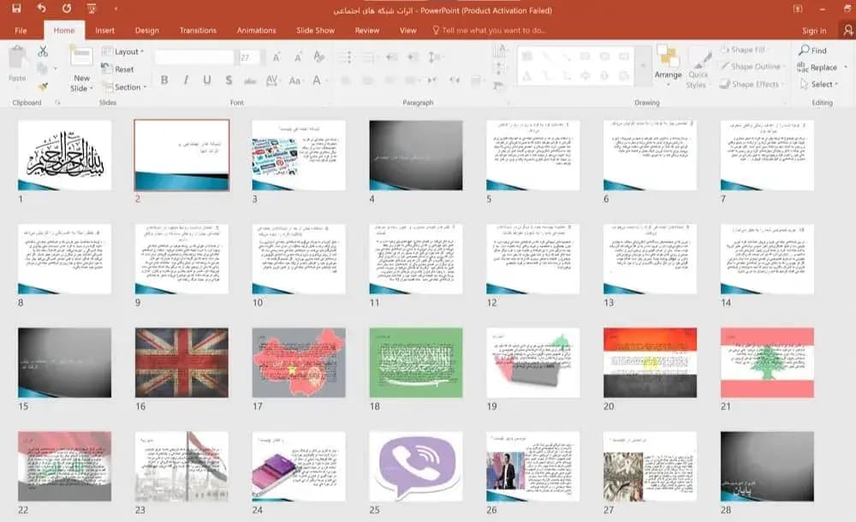Toggle bold formatting

[x=164, y=80]
